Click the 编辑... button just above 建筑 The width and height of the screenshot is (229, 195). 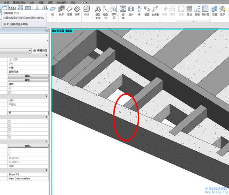tap(28, 80)
